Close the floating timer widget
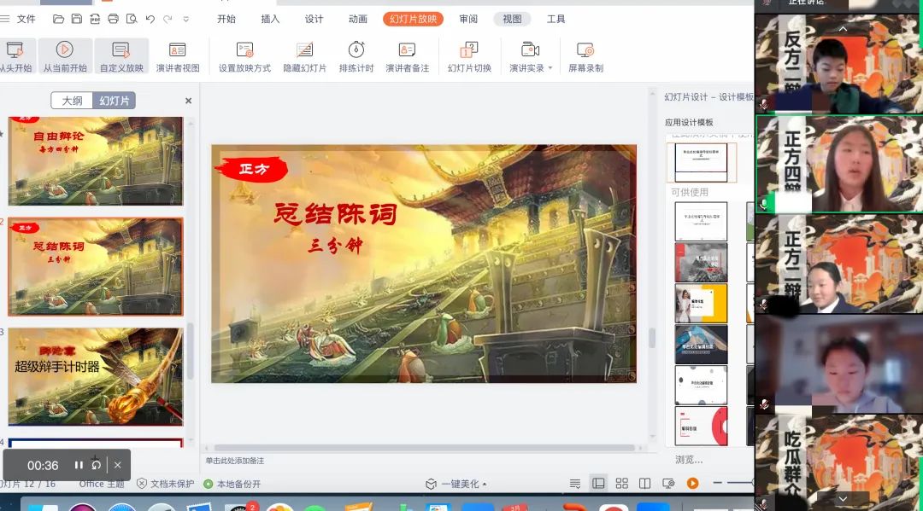The image size is (923, 511). click(x=118, y=465)
